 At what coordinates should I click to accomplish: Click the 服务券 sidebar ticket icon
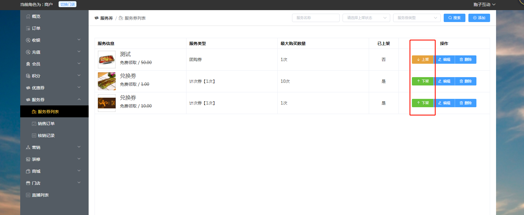pos(28,100)
